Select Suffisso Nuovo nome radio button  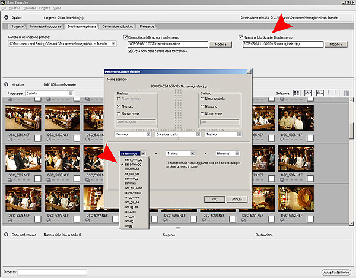coord(202,113)
